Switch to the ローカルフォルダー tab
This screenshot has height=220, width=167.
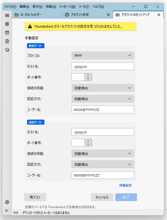pyautogui.click(x=37, y=15)
